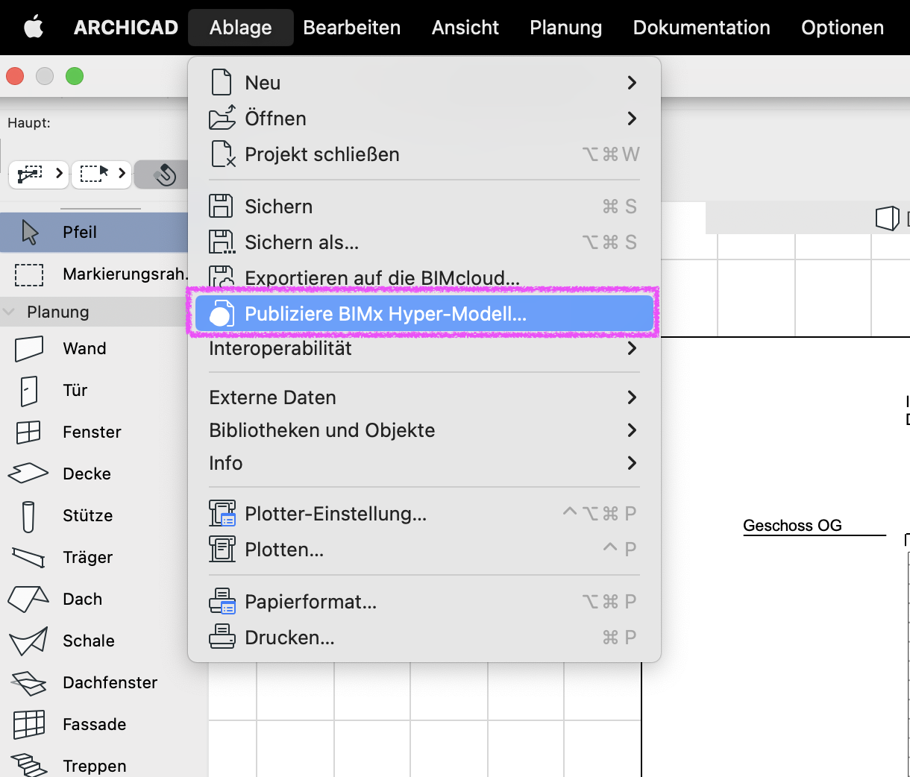The width and height of the screenshot is (910, 777).
Task: Choose Sichern als… entry
Action: 424,242
